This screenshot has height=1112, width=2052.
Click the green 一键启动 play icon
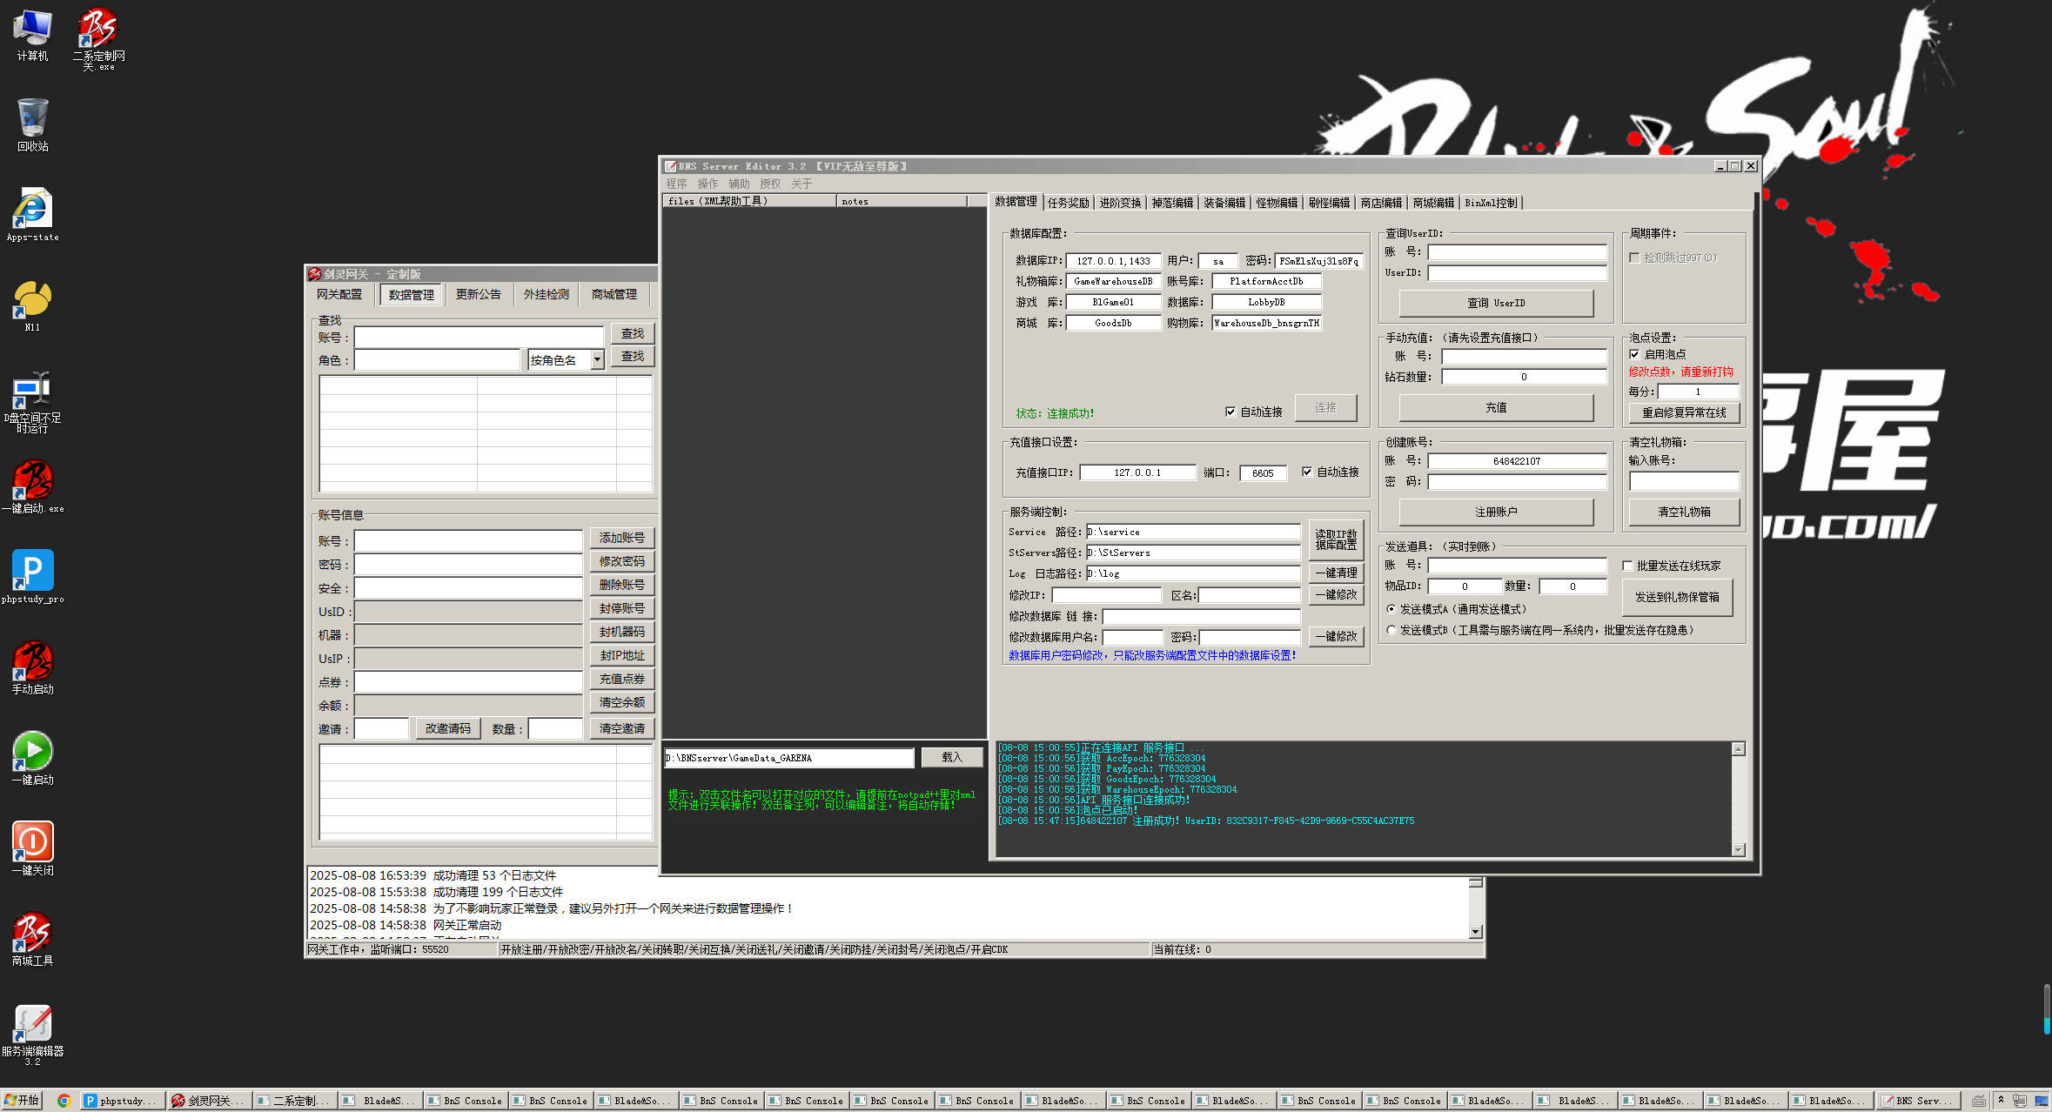(32, 758)
